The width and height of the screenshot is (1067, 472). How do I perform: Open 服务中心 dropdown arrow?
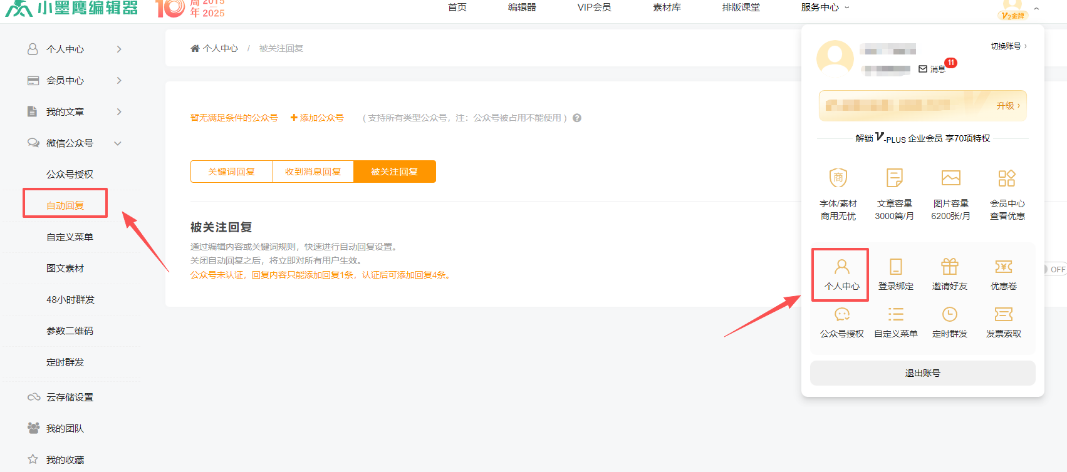pos(847,8)
